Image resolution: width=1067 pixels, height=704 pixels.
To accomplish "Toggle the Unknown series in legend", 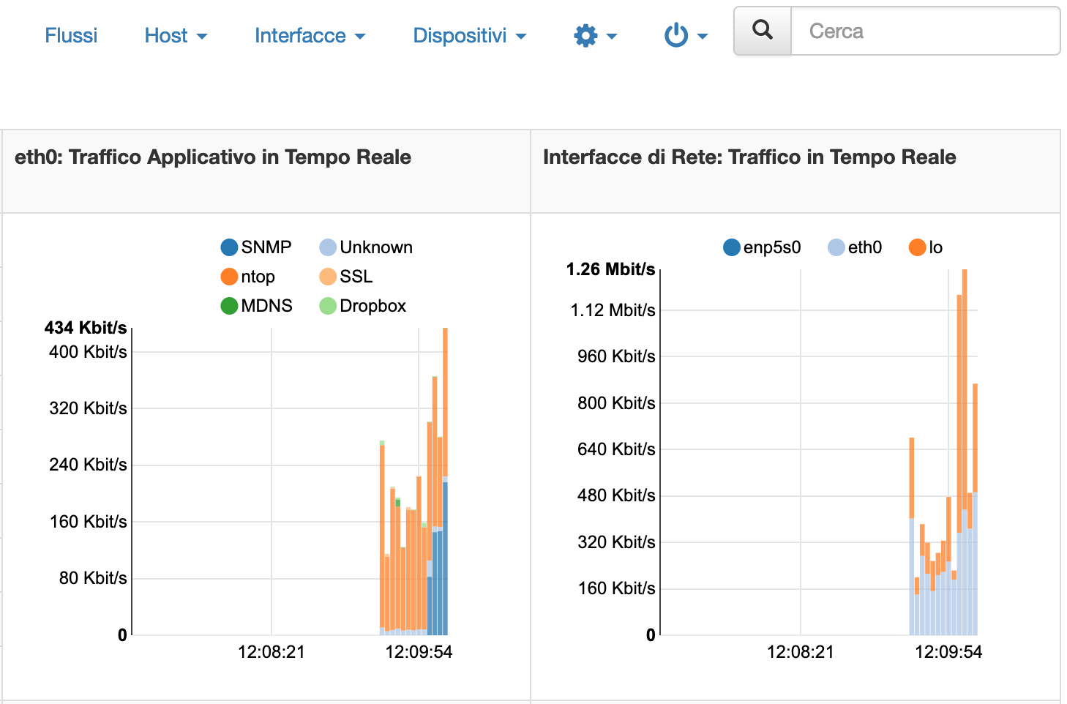I will tap(366, 247).
